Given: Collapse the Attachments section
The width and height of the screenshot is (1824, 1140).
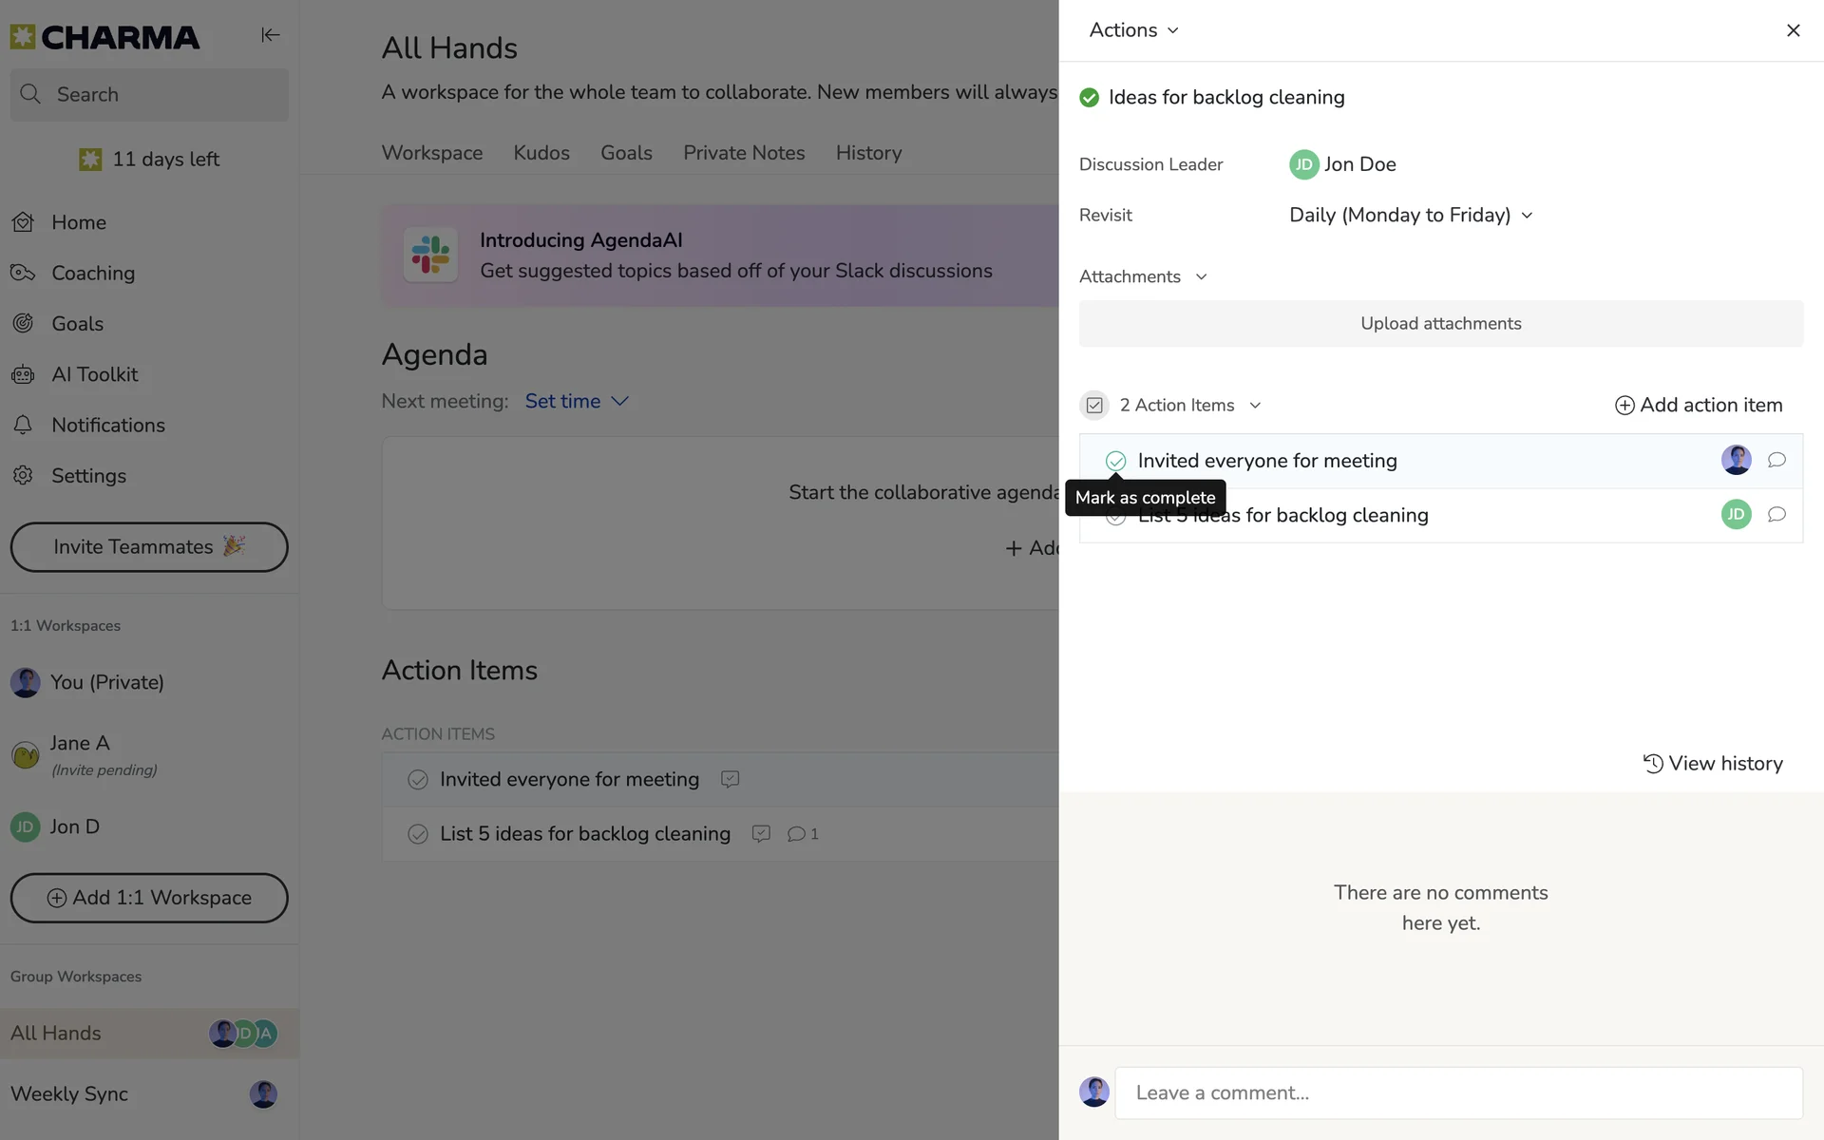Looking at the screenshot, I should point(1201,277).
